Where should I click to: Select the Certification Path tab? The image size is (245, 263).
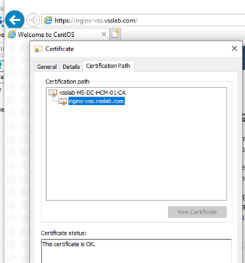click(108, 66)
